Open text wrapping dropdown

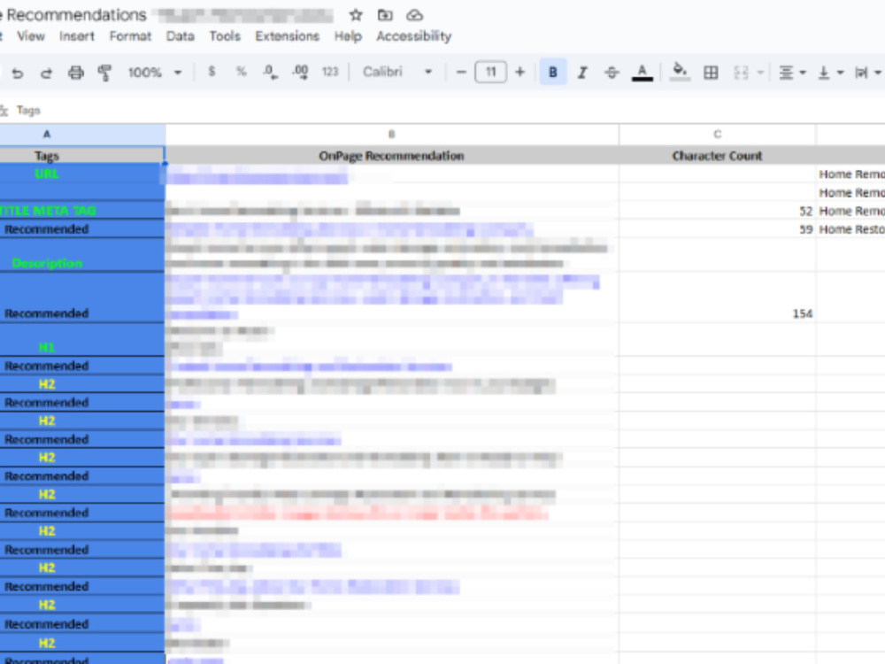tap(868, 73)
